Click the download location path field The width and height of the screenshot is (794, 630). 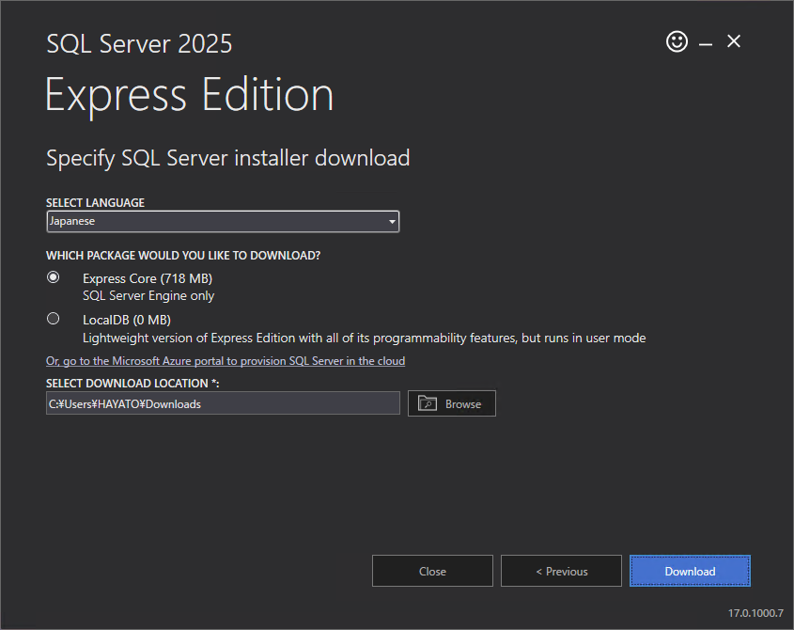click(223, 403)
